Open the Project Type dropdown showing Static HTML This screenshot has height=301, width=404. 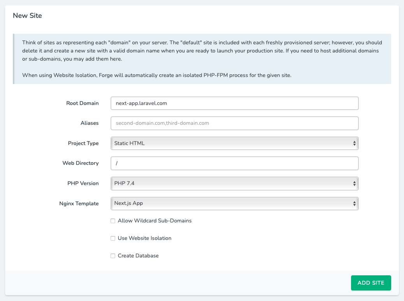[234, 143]
